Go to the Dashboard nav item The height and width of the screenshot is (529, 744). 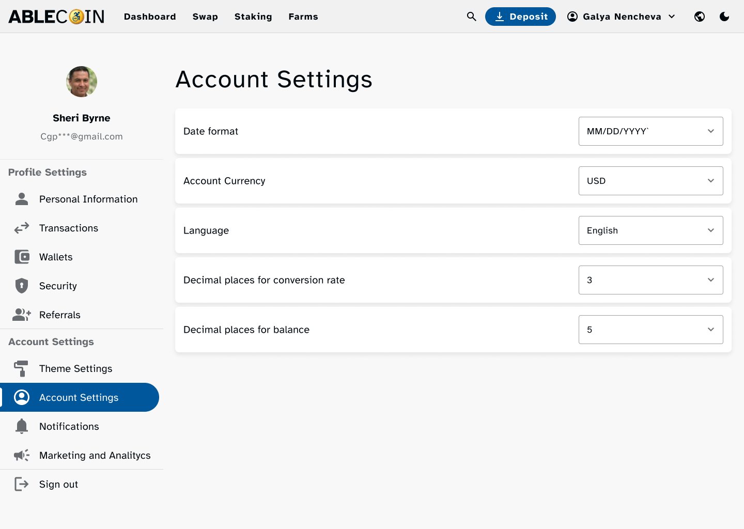pos(150,17)
